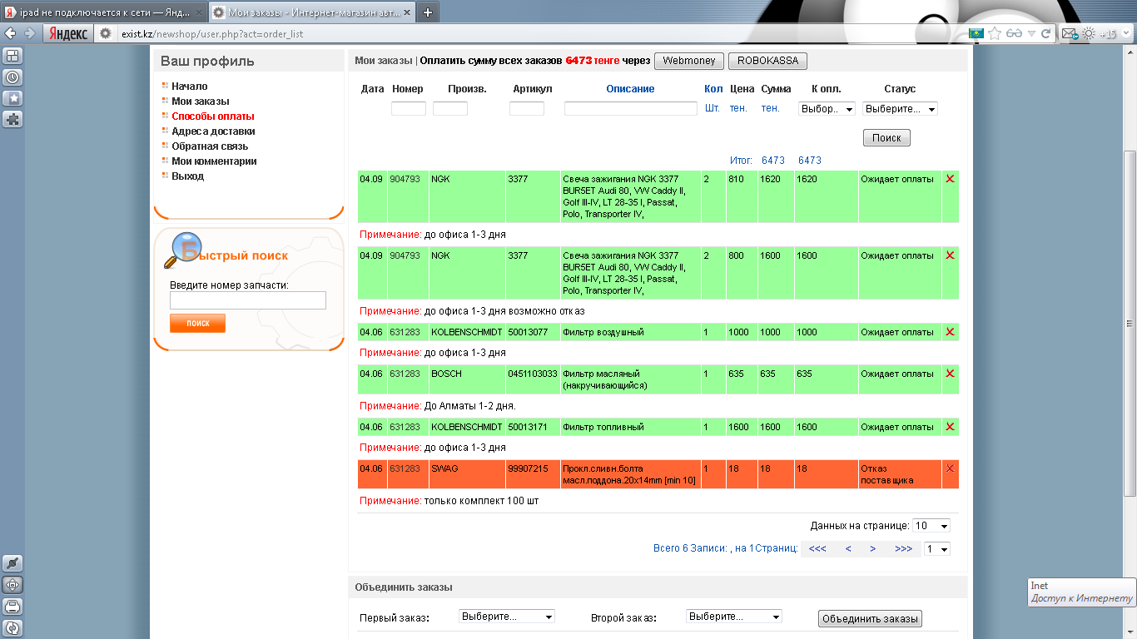Go to last page with '>>>'

903,549
